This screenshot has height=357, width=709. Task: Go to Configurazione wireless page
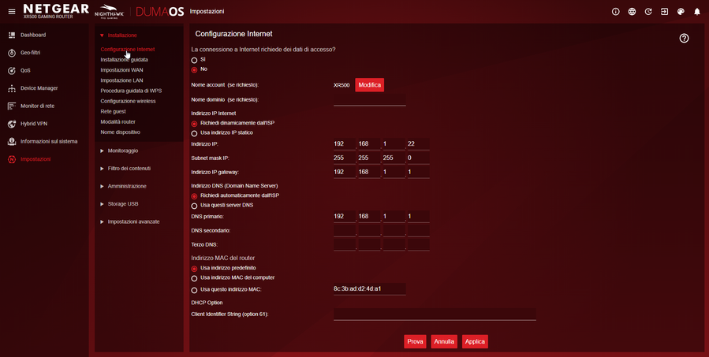(128, 101)
